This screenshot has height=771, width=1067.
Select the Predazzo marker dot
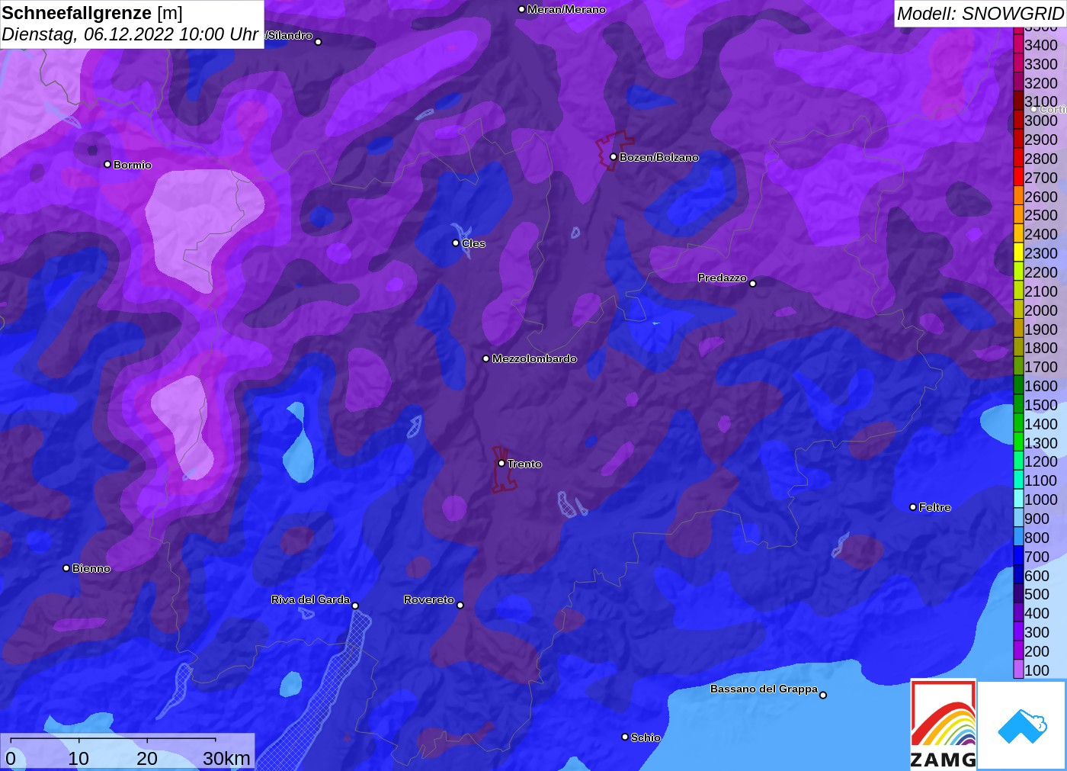point(753,284)
